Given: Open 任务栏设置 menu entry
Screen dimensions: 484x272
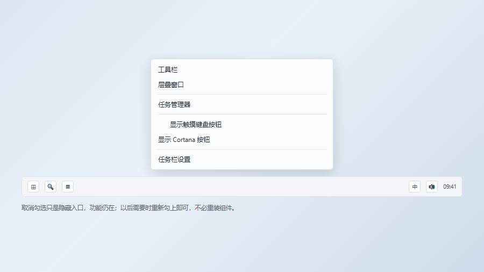Looking at the screenshot, I should coord(241,160).
